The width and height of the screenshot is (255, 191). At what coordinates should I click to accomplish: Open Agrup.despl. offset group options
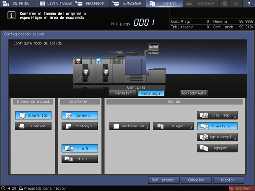tap(218, 137)
